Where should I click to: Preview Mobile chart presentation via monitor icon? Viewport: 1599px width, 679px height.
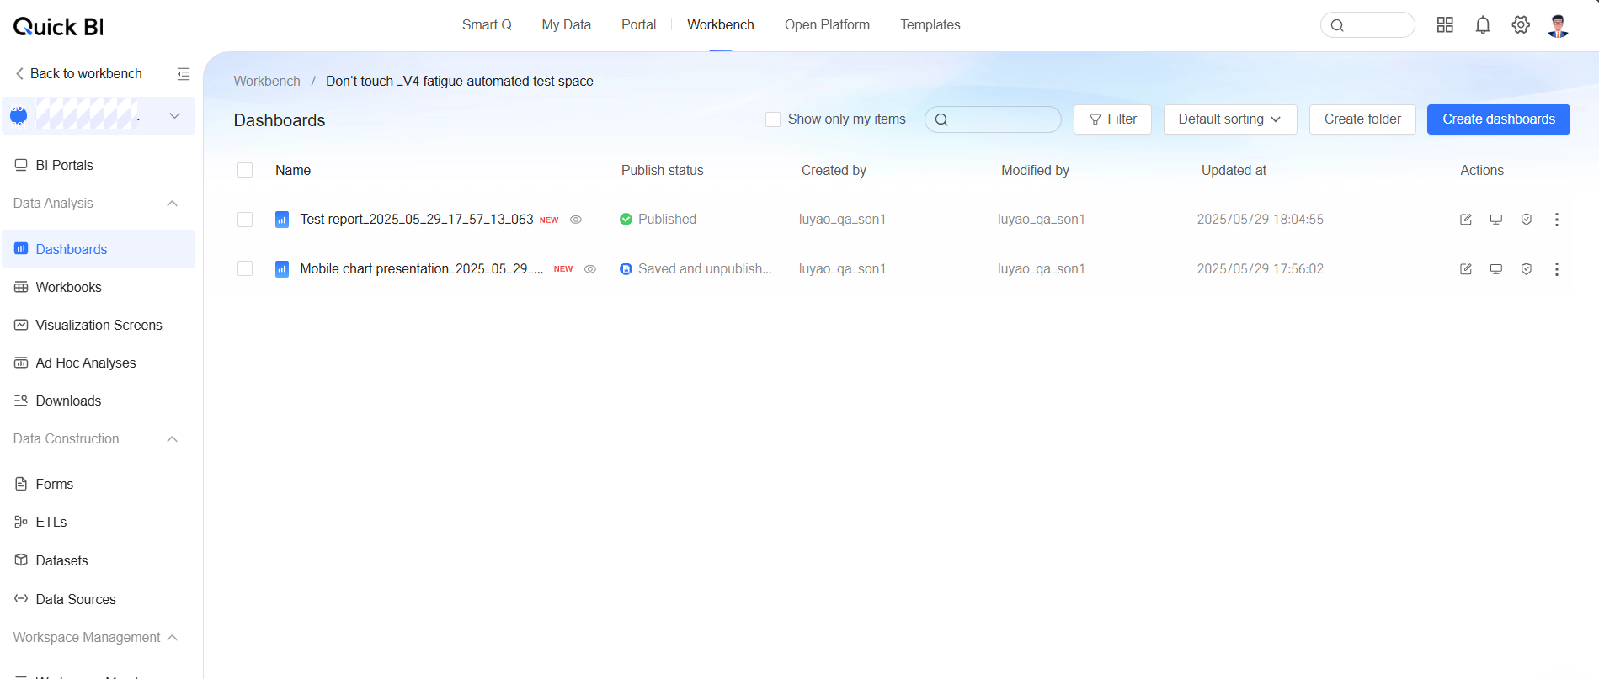pos(1496,269)
